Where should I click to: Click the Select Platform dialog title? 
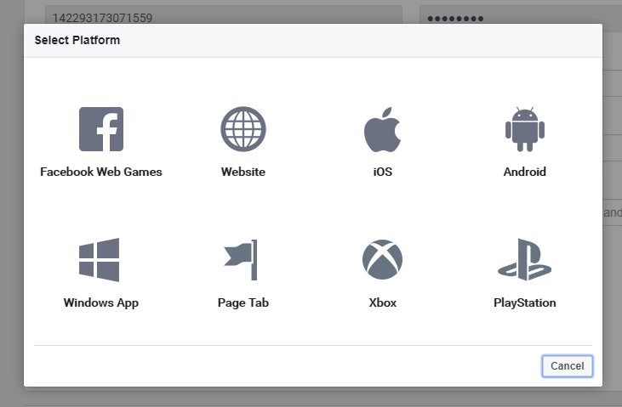tap(77, 40)
